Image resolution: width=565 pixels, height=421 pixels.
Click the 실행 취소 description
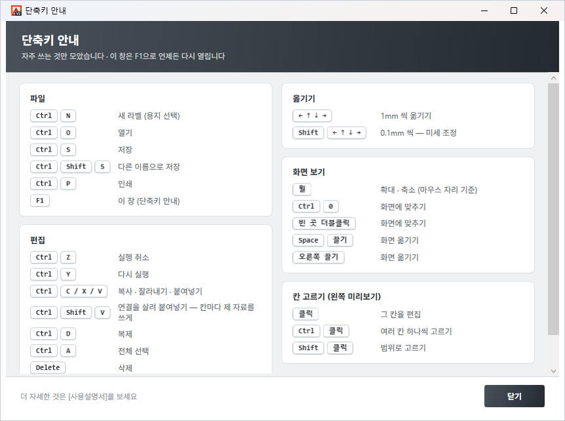pos(133,257)
